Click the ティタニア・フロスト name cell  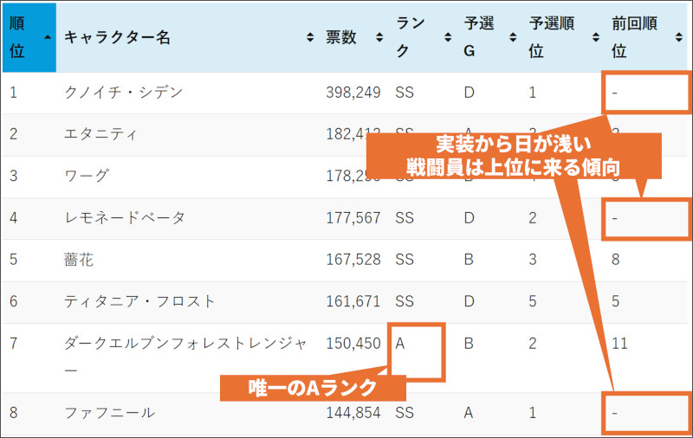(x=140, y=300)
